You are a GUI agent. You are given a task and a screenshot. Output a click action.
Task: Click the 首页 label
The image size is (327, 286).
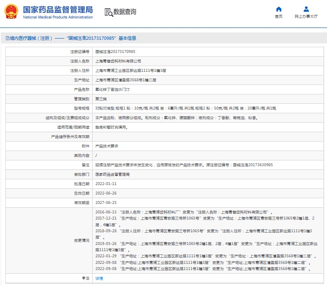click(279, 16)
